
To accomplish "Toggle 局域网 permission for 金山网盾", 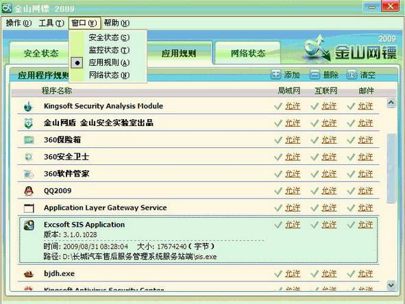I will 293,123.
